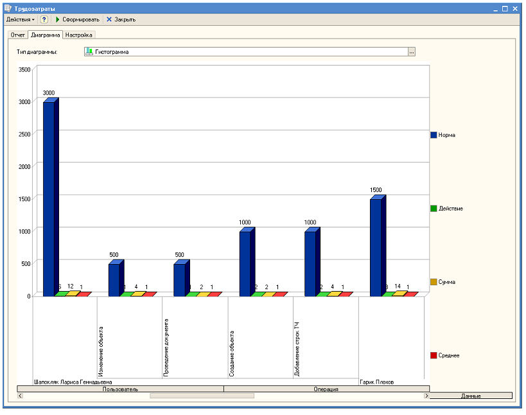Click the green Действие legend swatch

click(x=434, y=208)
